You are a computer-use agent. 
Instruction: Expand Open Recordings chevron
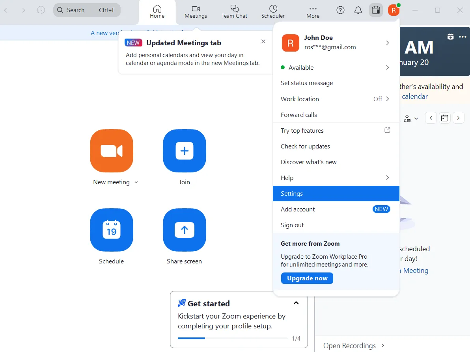pos(383,345)
